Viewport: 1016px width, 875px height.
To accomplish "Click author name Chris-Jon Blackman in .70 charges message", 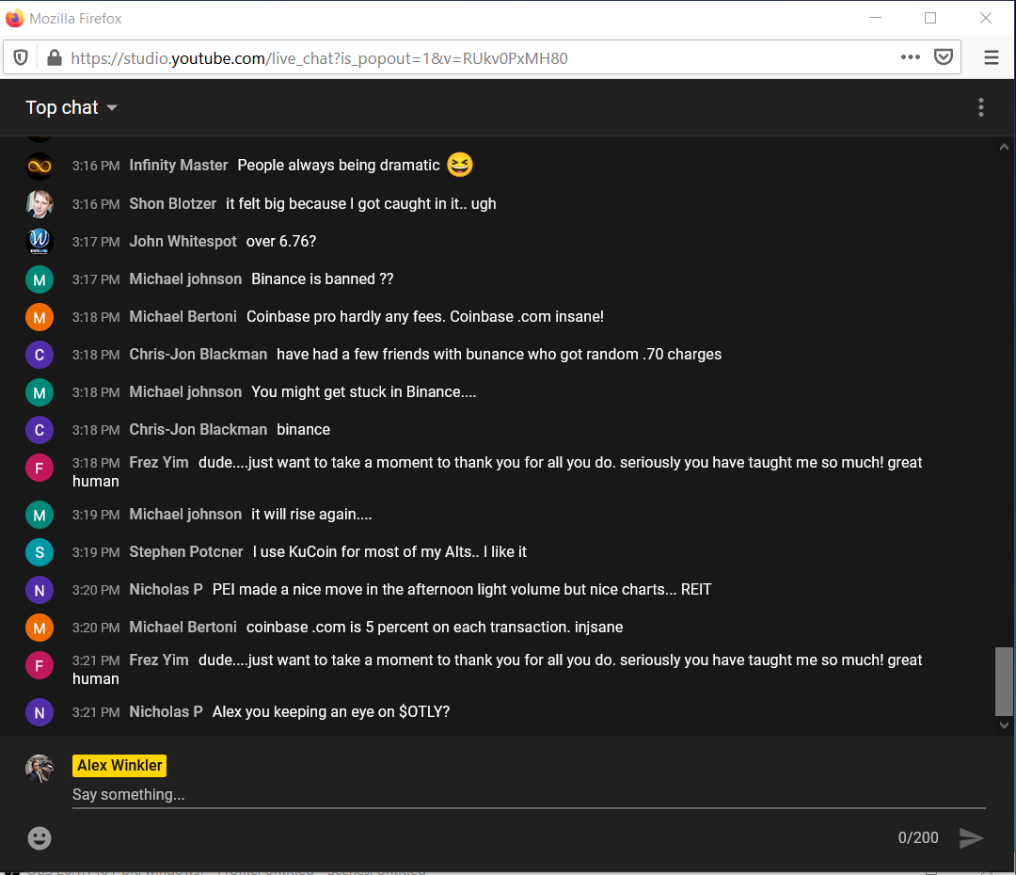I will pos(198,355).
